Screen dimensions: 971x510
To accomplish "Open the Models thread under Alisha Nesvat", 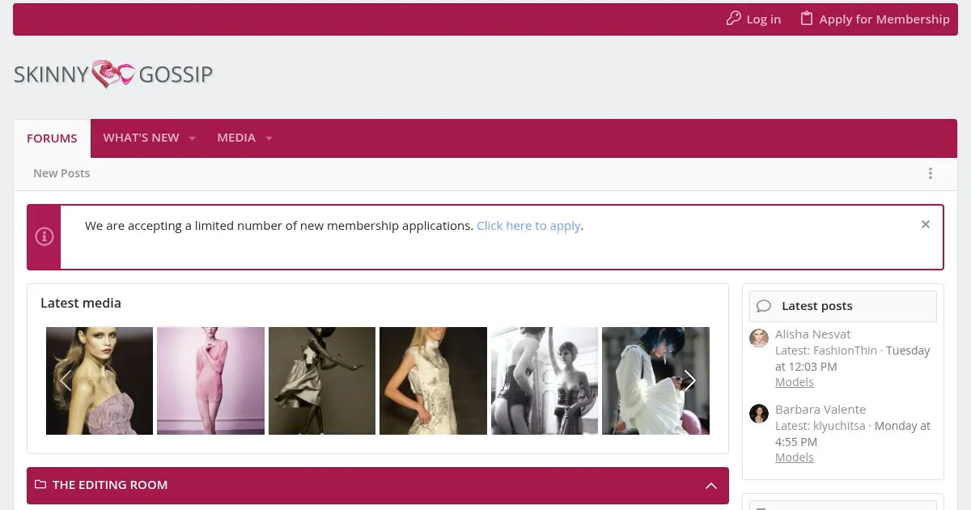I will coord(794,381).
